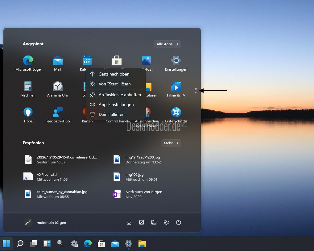This screenshot has height=251, width=314.
Task: Open settings gear in Start footer
Action: 166,222
